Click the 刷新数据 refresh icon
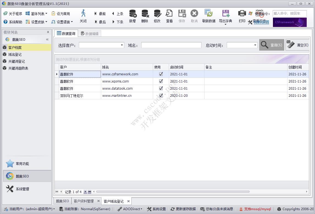This screenshot has height=214, width=315. [209, 14]
